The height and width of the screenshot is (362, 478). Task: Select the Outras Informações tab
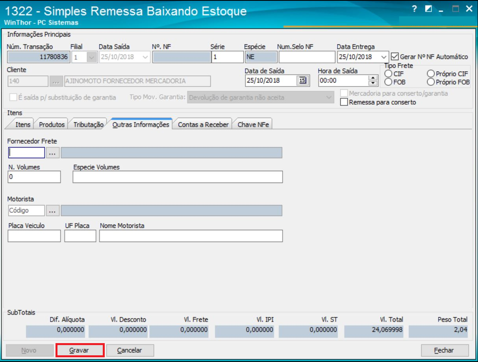141,124
